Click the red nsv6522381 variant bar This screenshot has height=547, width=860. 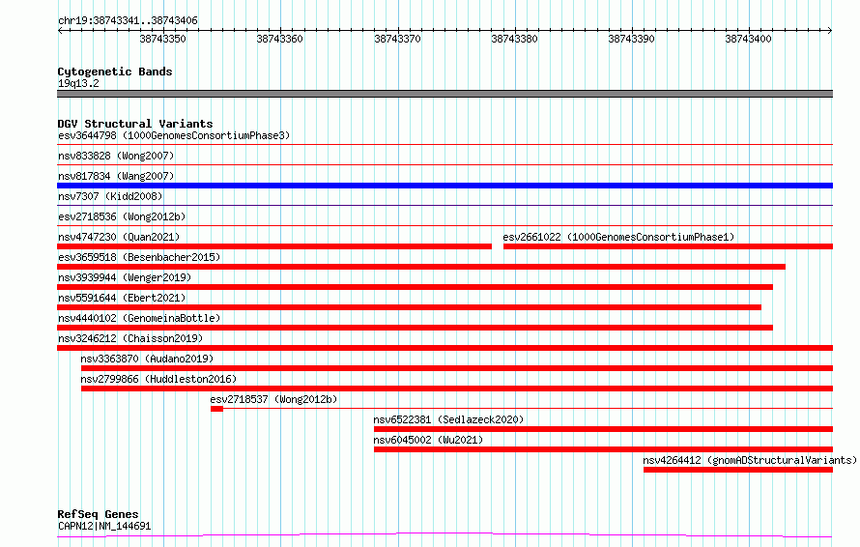point(603,429)
